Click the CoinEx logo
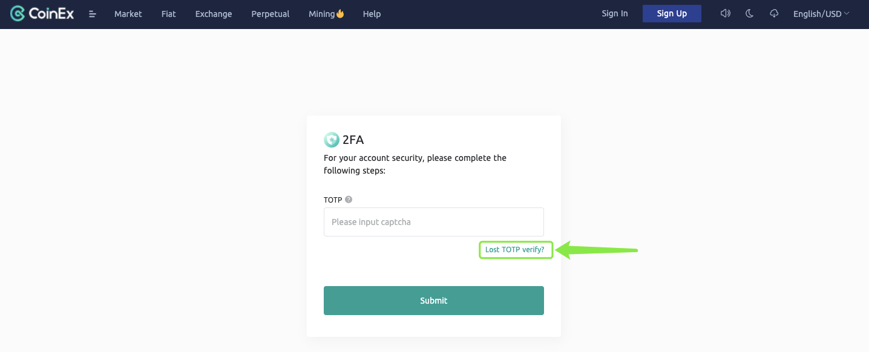Image resolution: width=869 pixels, height=352 pixels. [x=42, y=13]
